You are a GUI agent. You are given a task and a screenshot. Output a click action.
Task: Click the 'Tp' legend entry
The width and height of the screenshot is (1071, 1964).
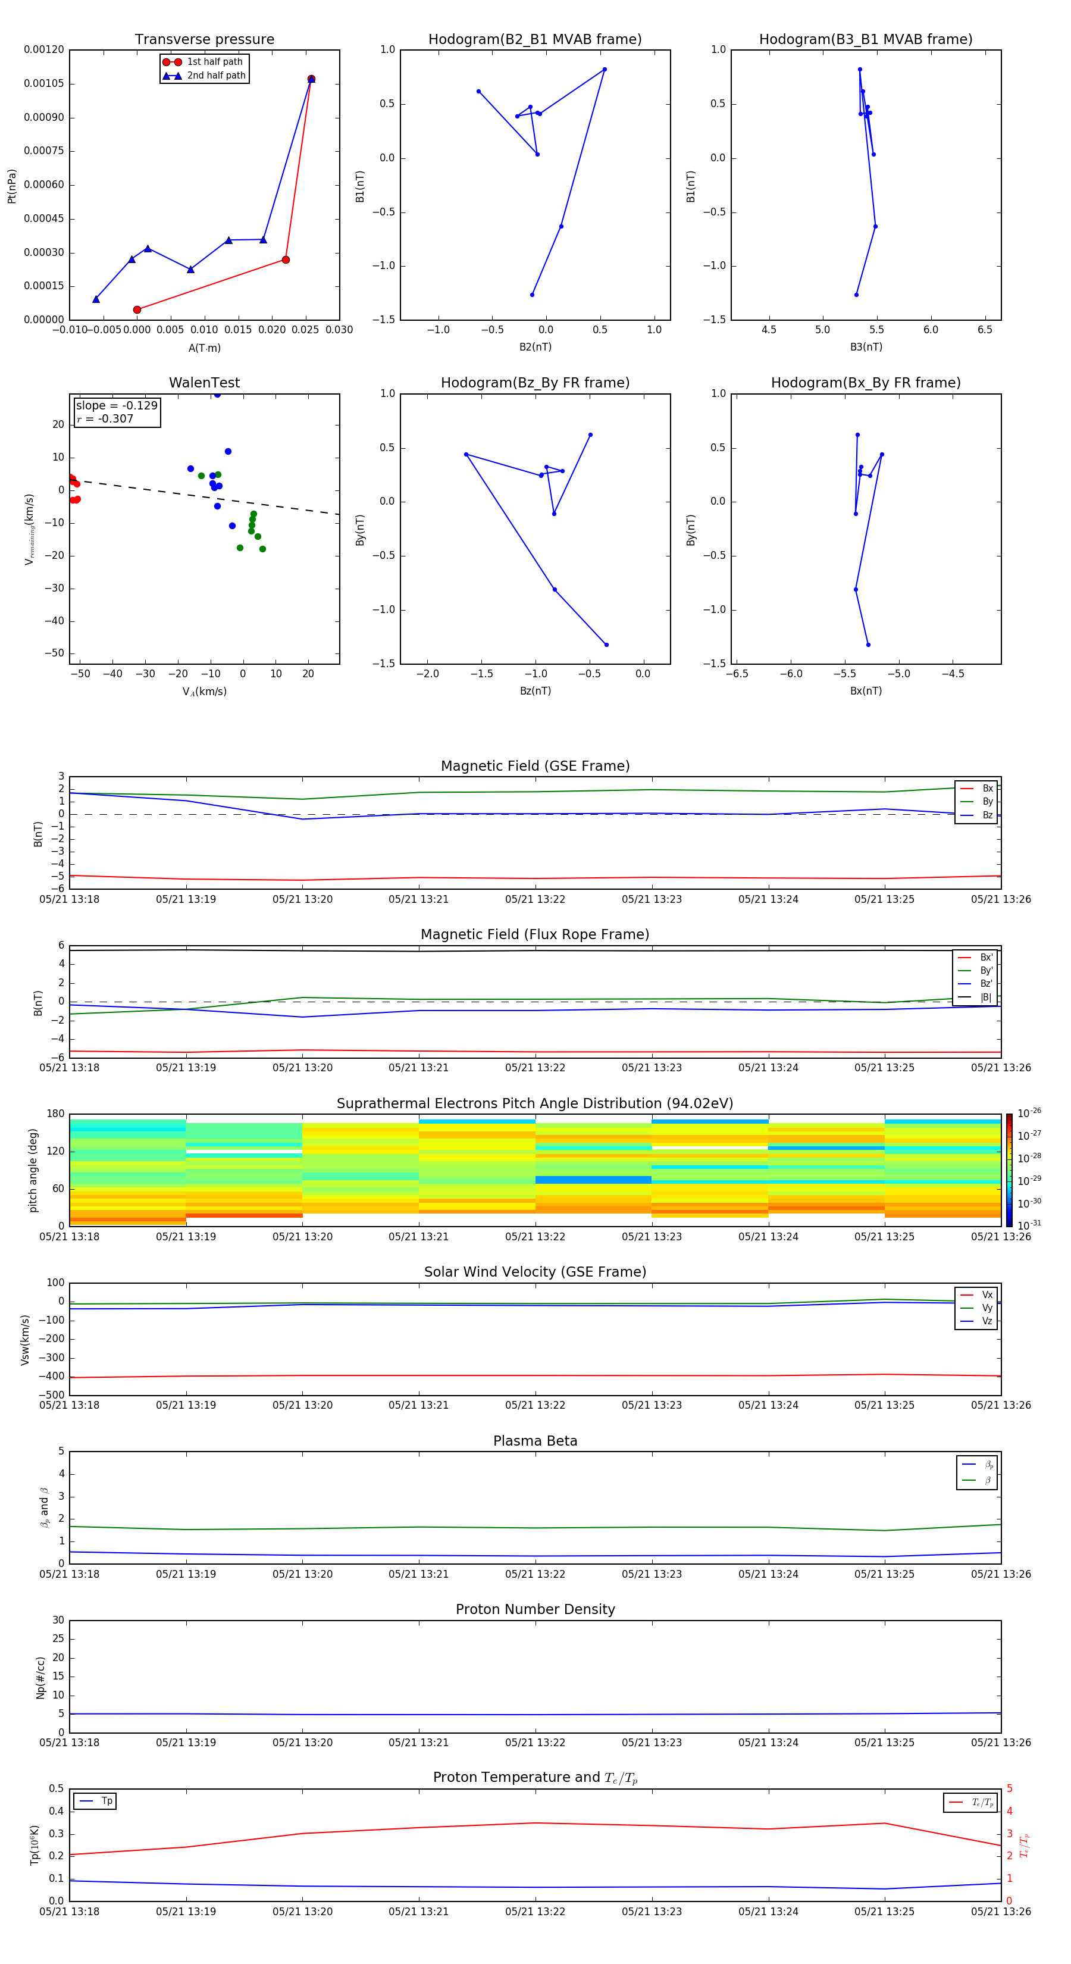[95, 1801]
